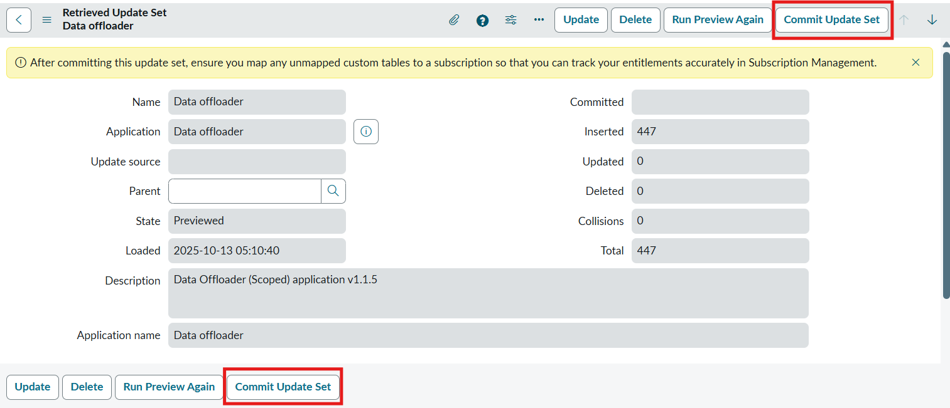The height and width of the screenshot is (408, 950).
Task: Open the Parent lookup search icon
Action: (x=333, y=191)
